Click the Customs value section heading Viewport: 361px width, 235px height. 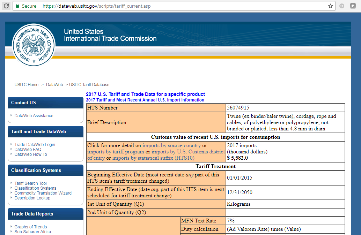point(215,137)
